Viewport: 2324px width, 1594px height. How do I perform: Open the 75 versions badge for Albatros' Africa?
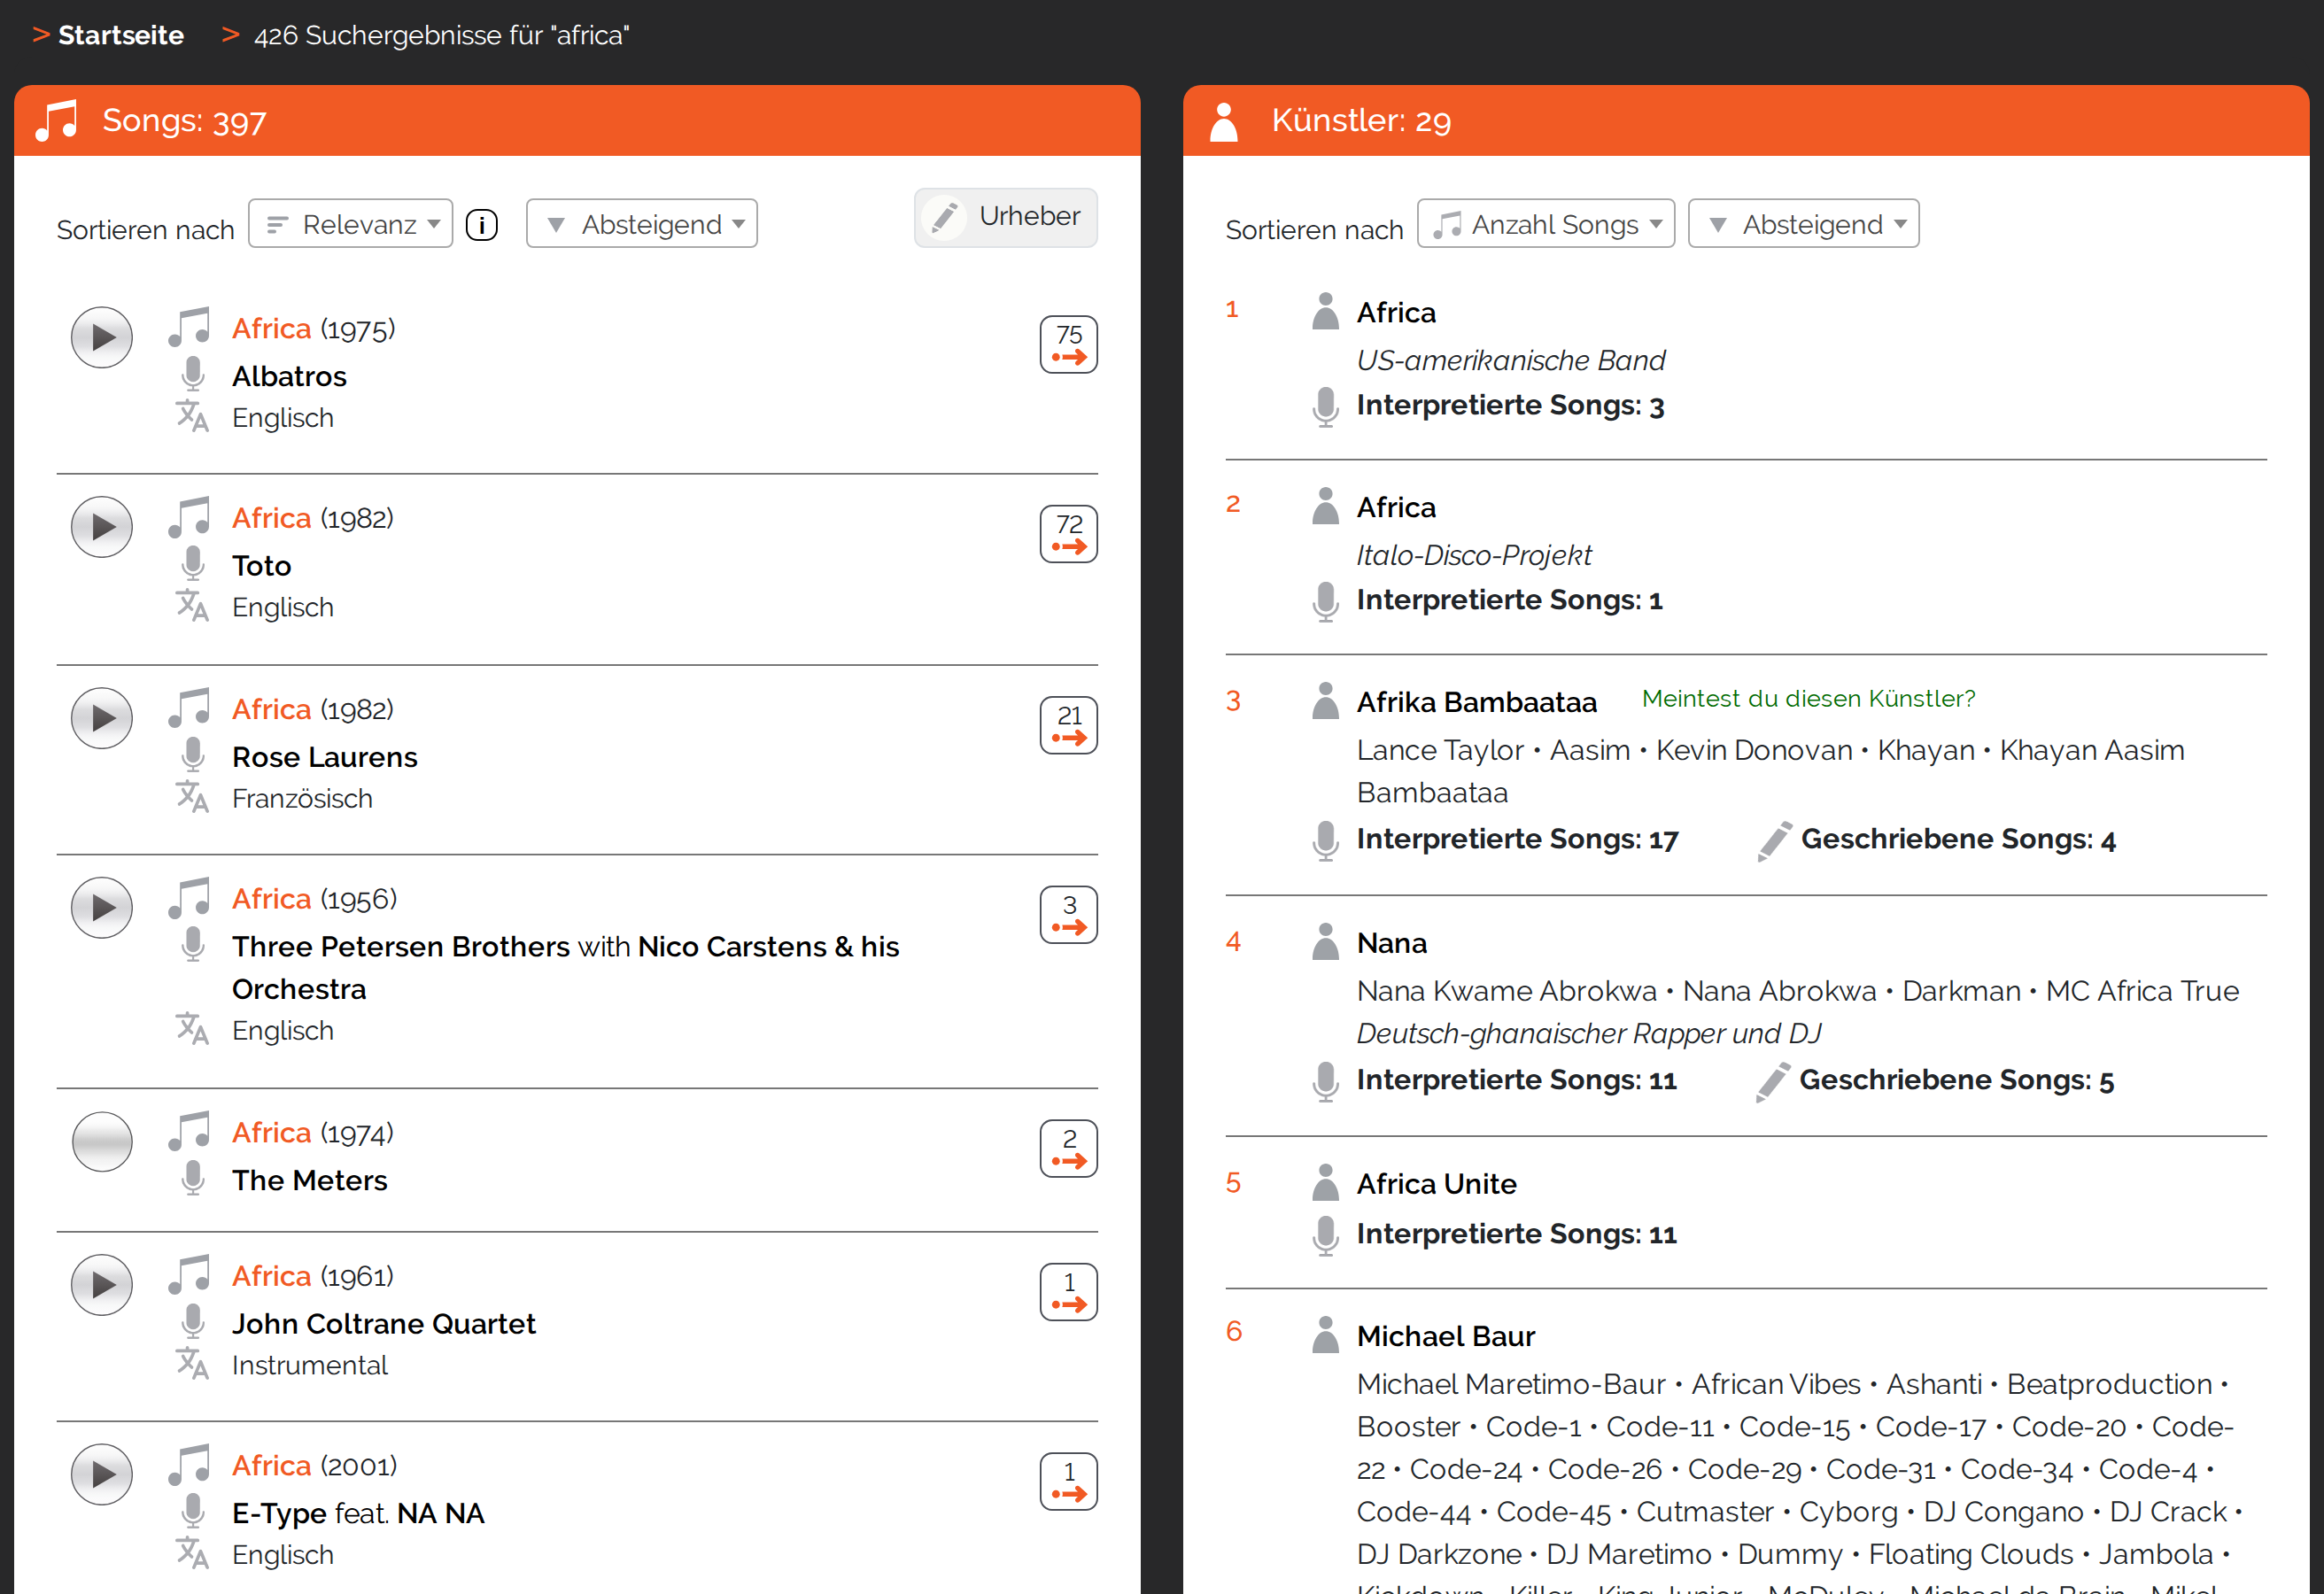tap(1068, 344)
